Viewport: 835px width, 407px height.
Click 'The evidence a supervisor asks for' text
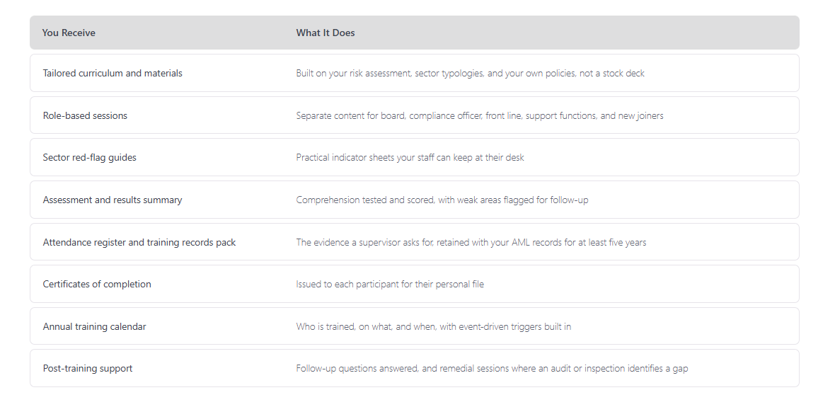[x=471, y=242]
